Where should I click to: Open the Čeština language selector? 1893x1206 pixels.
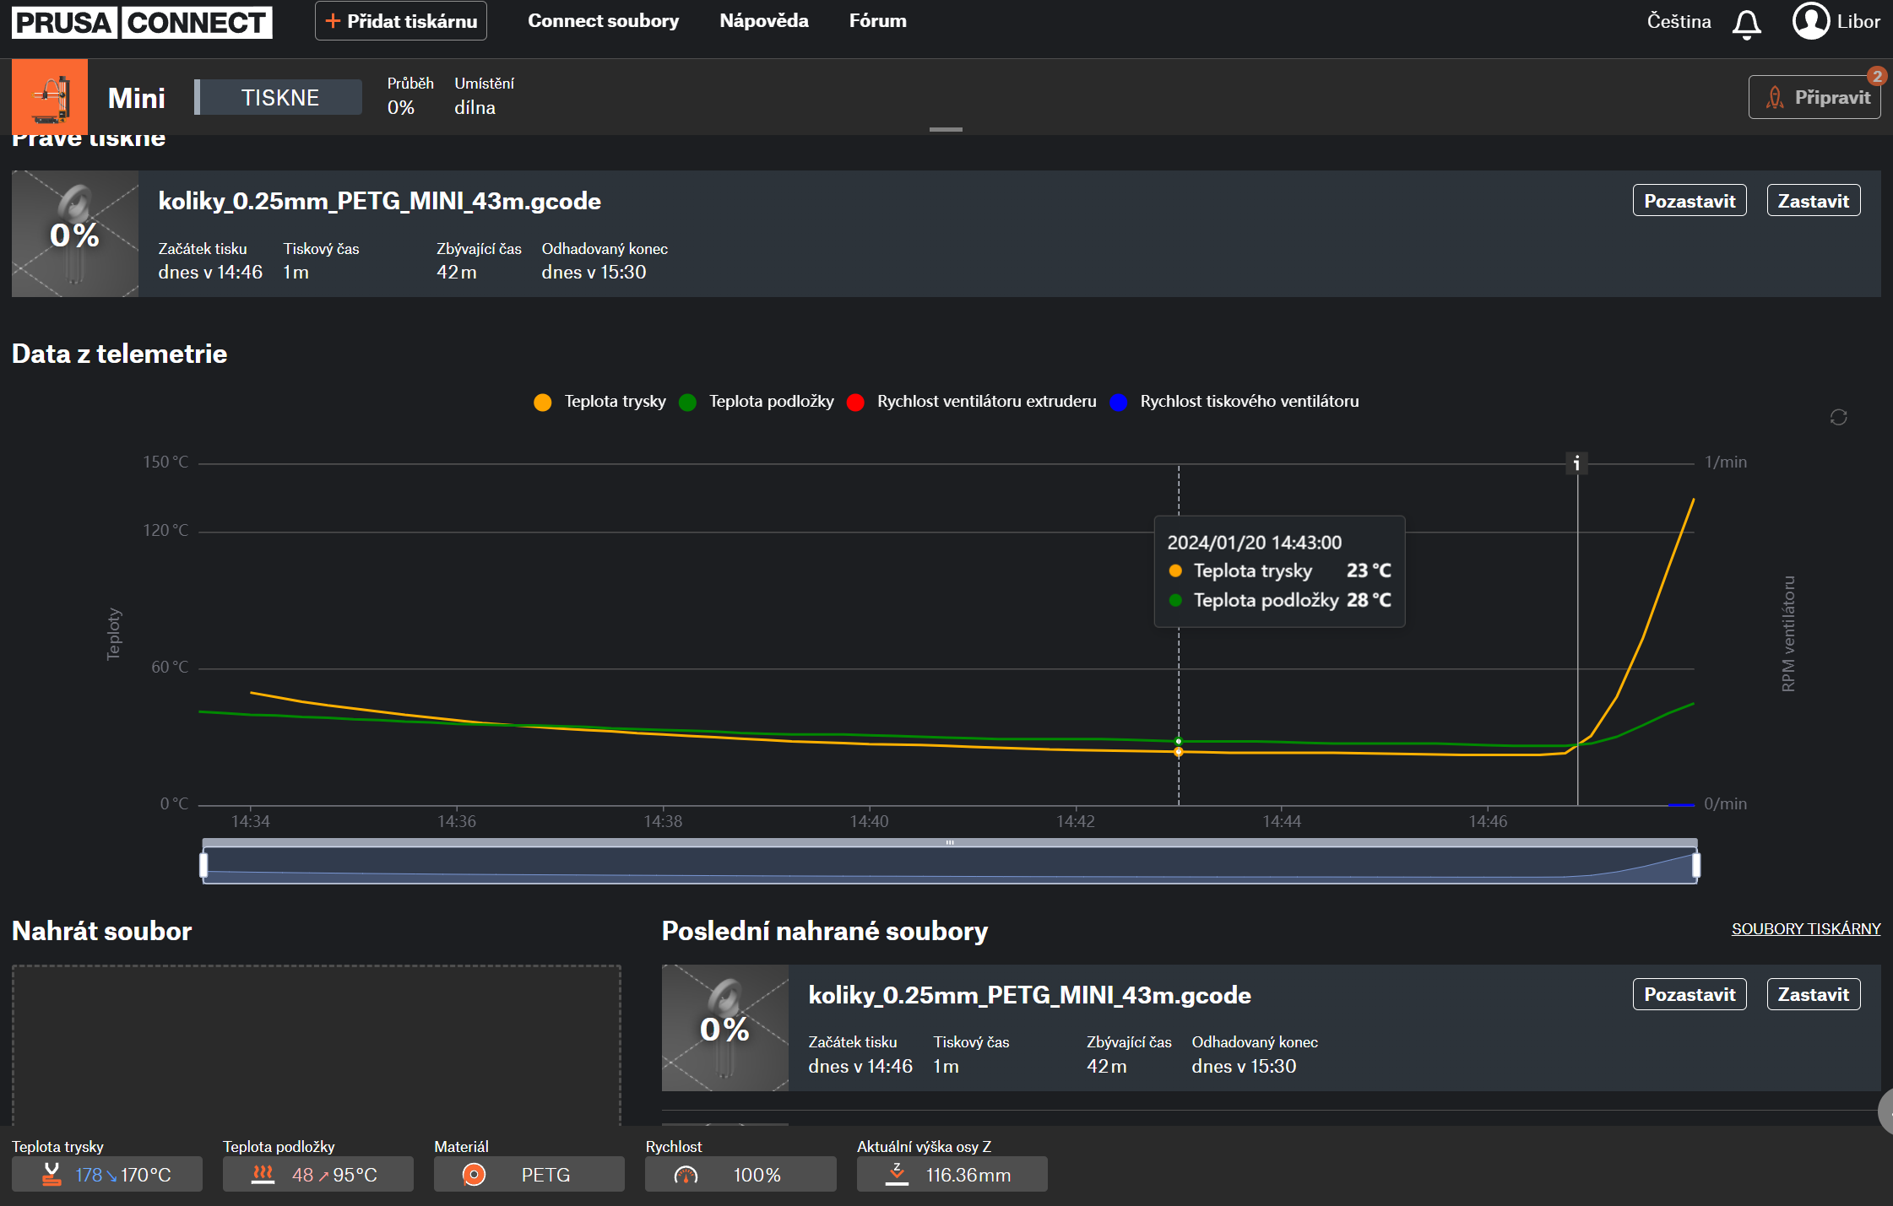[1679, 22]
